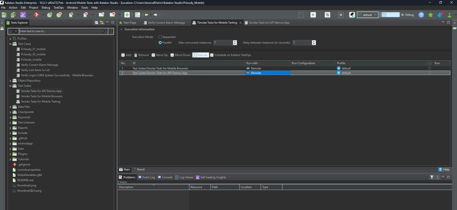
Task: Click the advanced search icon beside the magnifier
Action: tap(111, 31)
